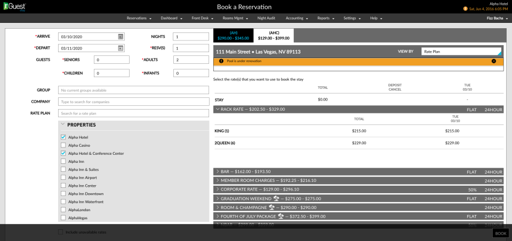Open the Reports menu
The width and height of the screenshot is (512, 241).
(x=326, y=18)
